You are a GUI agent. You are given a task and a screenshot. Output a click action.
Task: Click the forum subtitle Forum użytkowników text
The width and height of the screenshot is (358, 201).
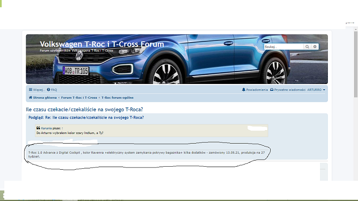(76, 50)
